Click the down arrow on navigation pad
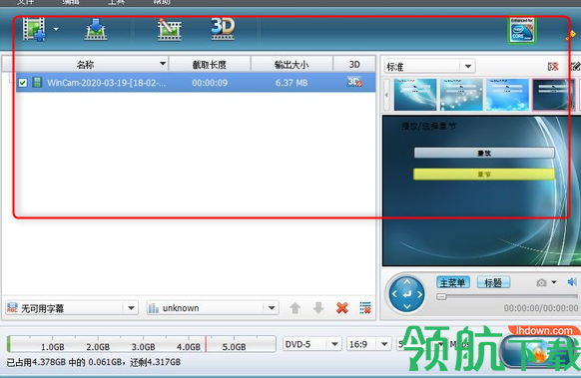This screenshot has width=581, height=378. (x=407, y=306)
